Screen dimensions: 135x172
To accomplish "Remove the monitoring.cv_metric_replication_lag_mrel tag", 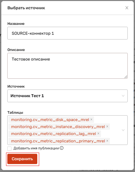I will pos(98,133).
